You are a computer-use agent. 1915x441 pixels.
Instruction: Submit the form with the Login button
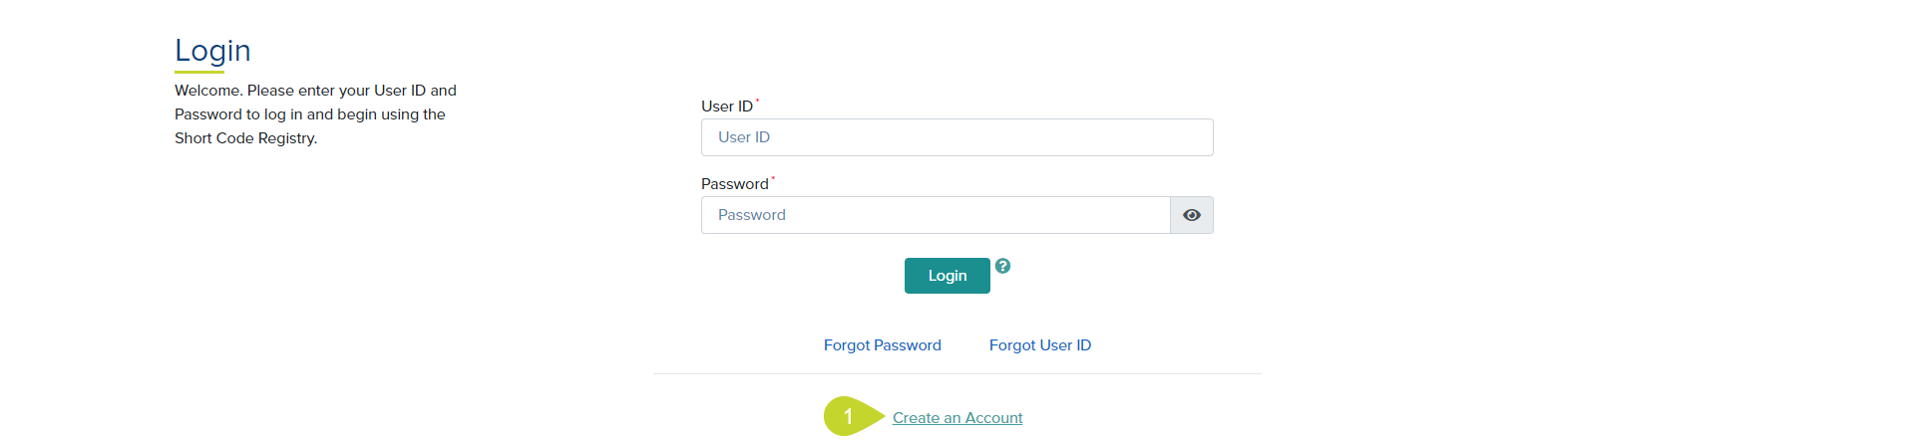point(948,276)
